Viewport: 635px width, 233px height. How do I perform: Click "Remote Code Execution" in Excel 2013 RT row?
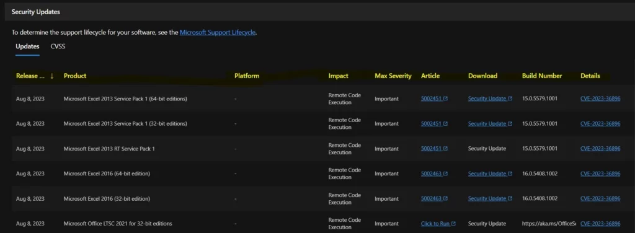(x=345, y=149)
